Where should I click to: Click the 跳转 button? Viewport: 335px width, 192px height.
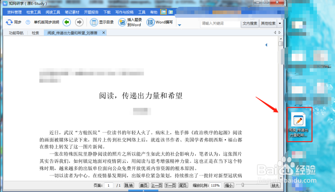pos(129,185)
